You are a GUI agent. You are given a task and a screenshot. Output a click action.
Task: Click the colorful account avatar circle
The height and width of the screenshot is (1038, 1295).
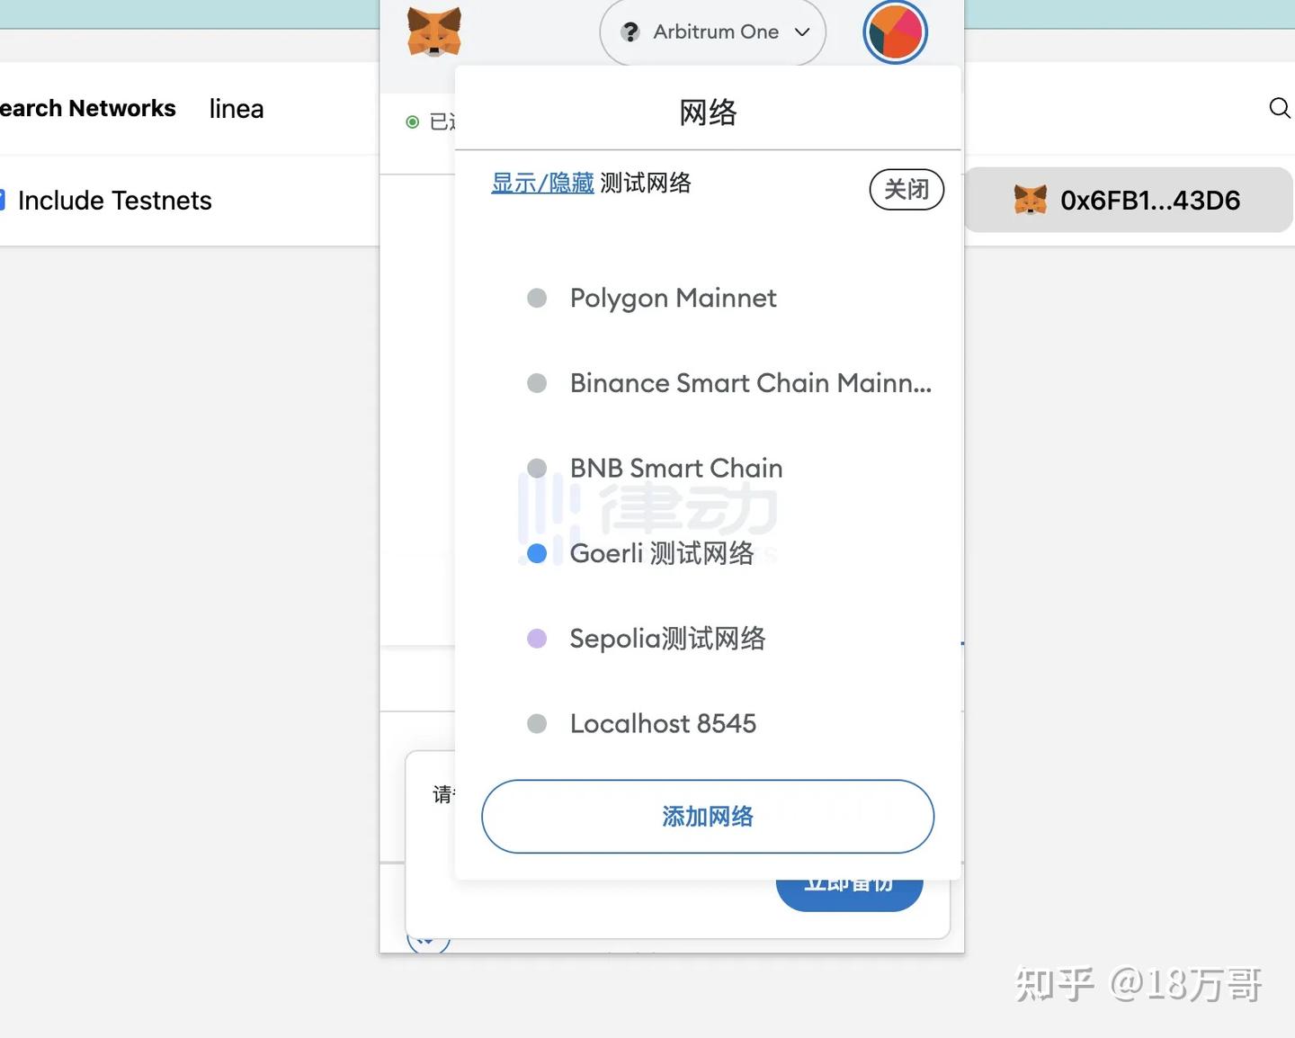click(x=895, y=31)
